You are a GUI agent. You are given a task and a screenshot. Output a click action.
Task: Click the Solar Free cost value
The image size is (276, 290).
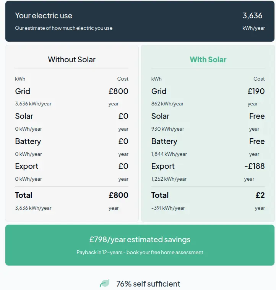[x=257, y=116]
